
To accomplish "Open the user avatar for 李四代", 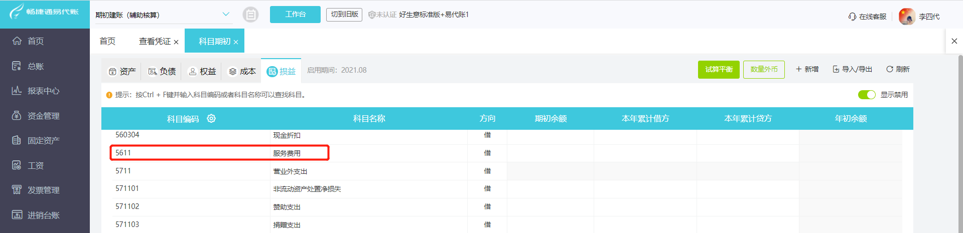I will (907, 17).
